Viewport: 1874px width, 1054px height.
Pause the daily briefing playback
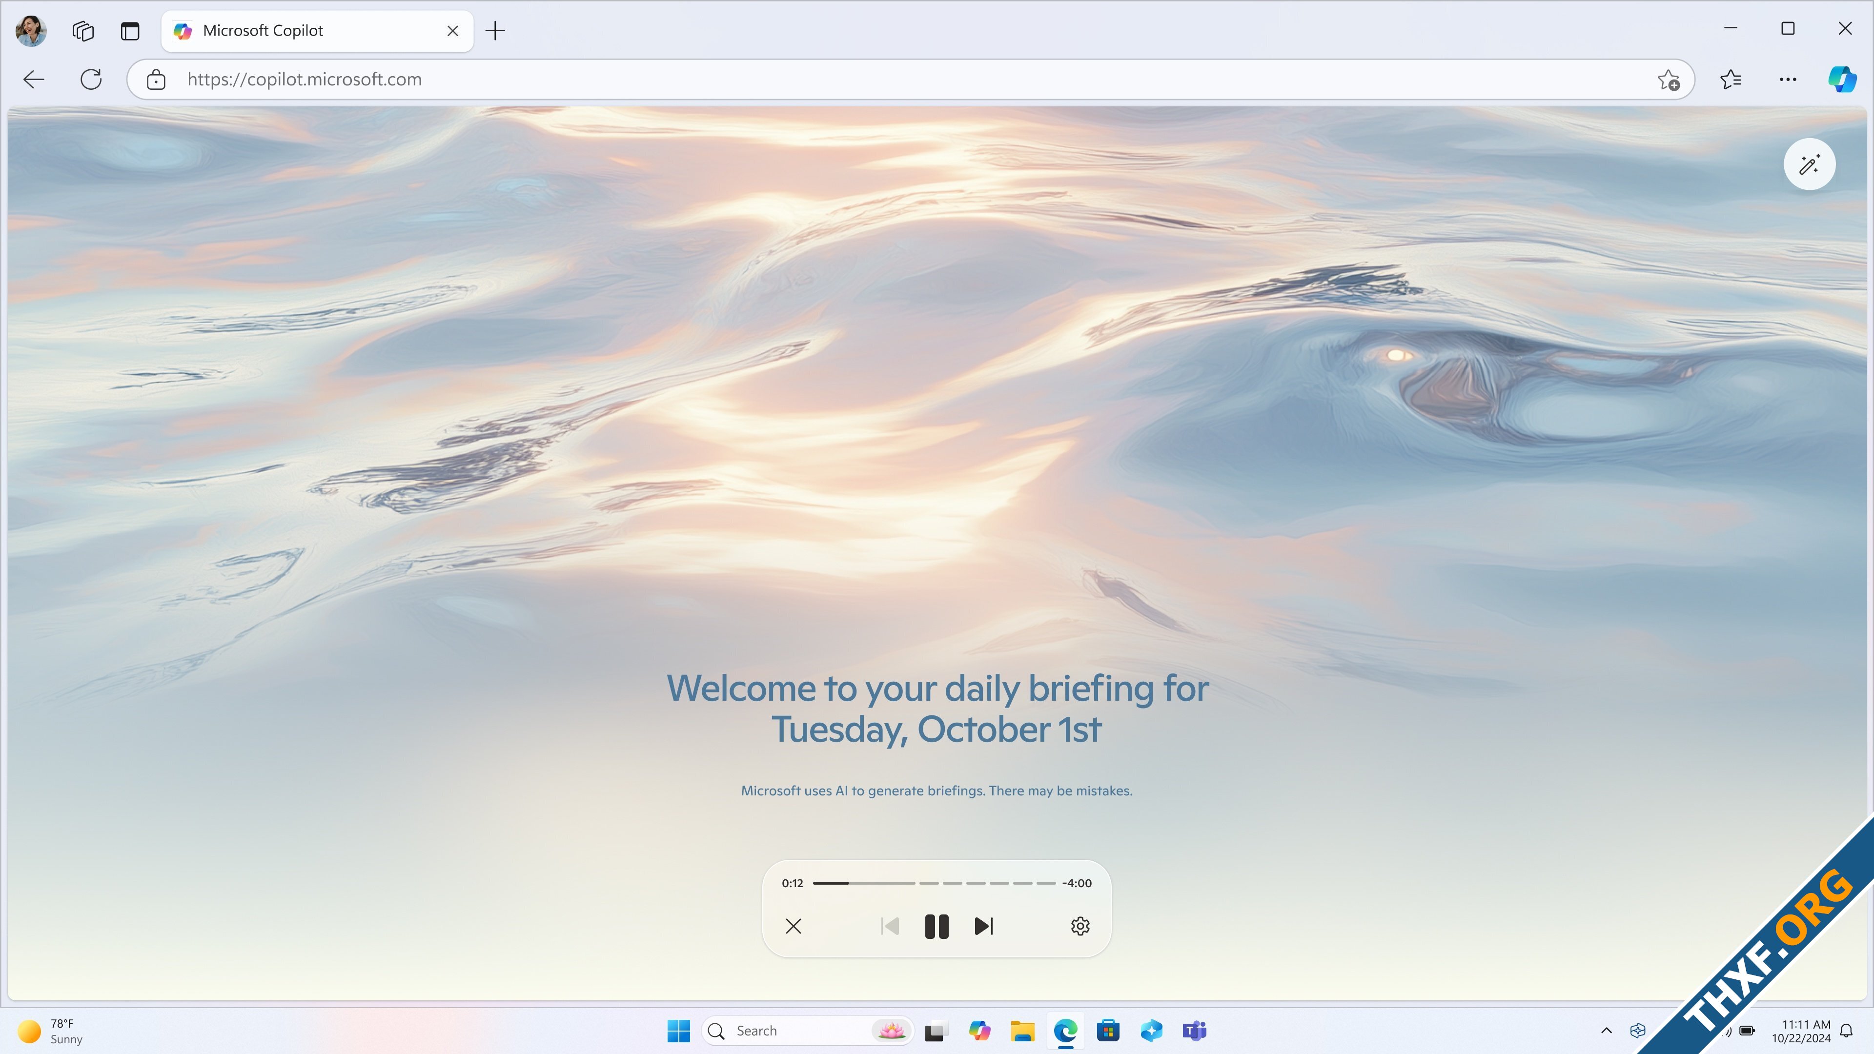(937, 926)
